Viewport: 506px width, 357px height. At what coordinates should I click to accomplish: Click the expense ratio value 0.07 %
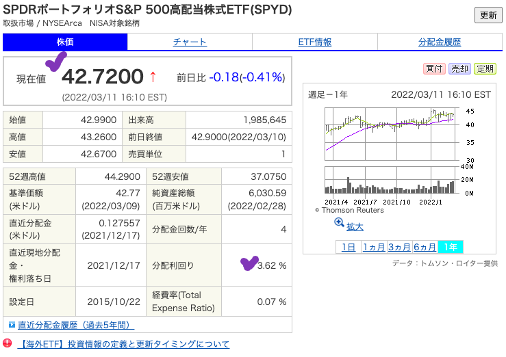[272, 302]
